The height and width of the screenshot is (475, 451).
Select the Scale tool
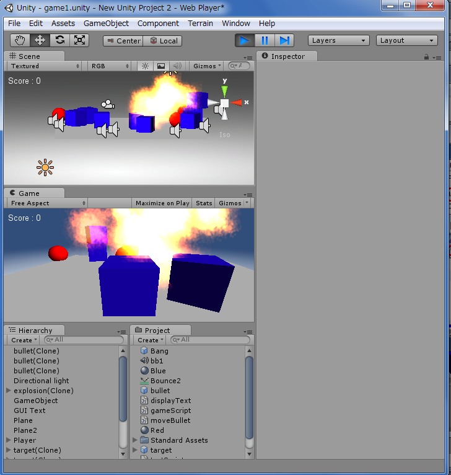click(79, 40)
